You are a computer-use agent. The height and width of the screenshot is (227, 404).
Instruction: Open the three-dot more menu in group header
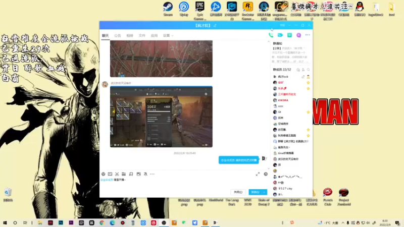(x=308, y=35)
